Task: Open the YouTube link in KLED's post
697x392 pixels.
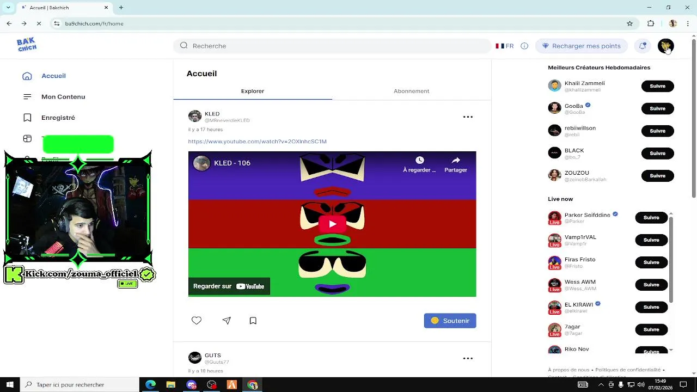Action: coord(257,142)
